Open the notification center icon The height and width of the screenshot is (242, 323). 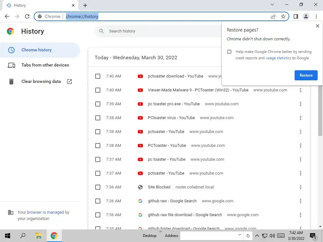[313, 236]
